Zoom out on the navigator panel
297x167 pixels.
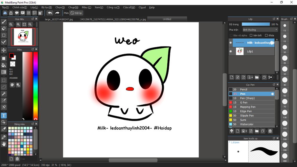point(30,24)
